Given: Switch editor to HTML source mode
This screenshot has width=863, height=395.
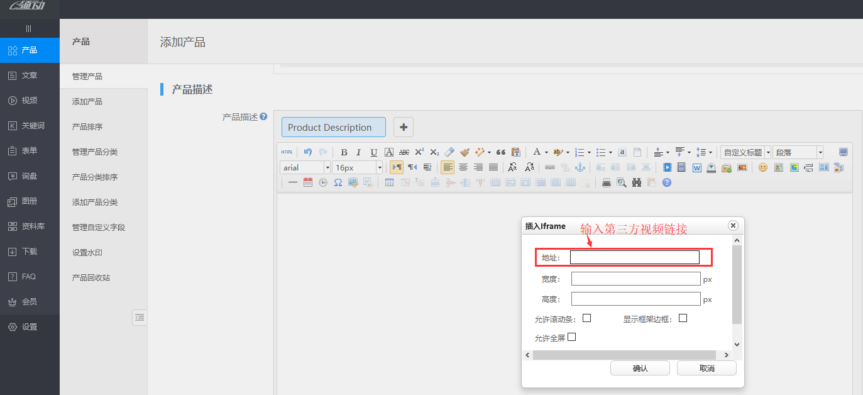Looking at the screenshot, I should (x=287, y=152).
